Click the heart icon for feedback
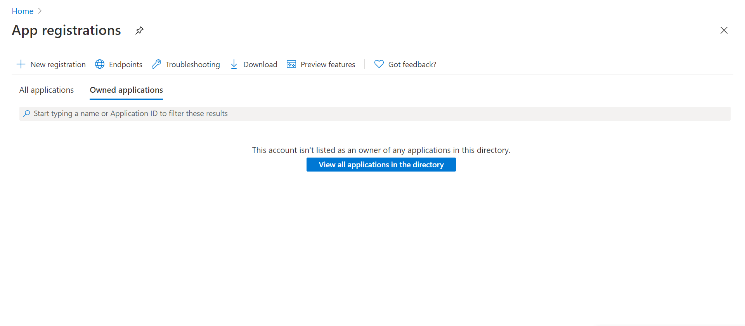 pyautogui.click(x=379, y=64)
